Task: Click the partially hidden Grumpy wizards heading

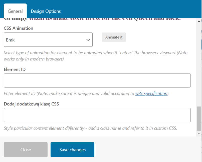Action: [x=92, y=19]
